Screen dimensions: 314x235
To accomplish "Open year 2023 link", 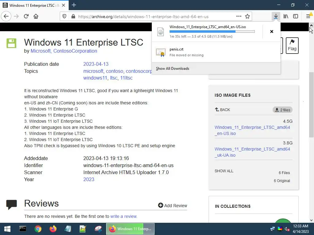I will 89,179.
